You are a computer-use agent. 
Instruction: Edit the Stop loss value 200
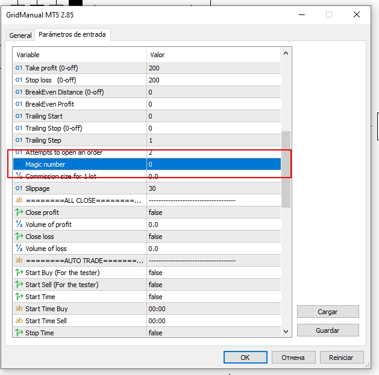coord(214,80)
